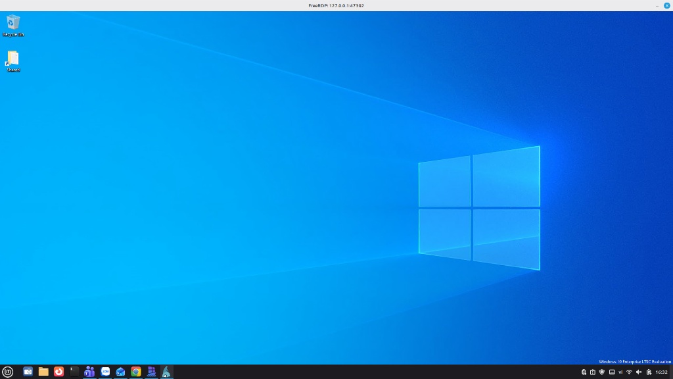673x379 pixels.
Task: Open the Linux Mint start menu
Action: 8,372
